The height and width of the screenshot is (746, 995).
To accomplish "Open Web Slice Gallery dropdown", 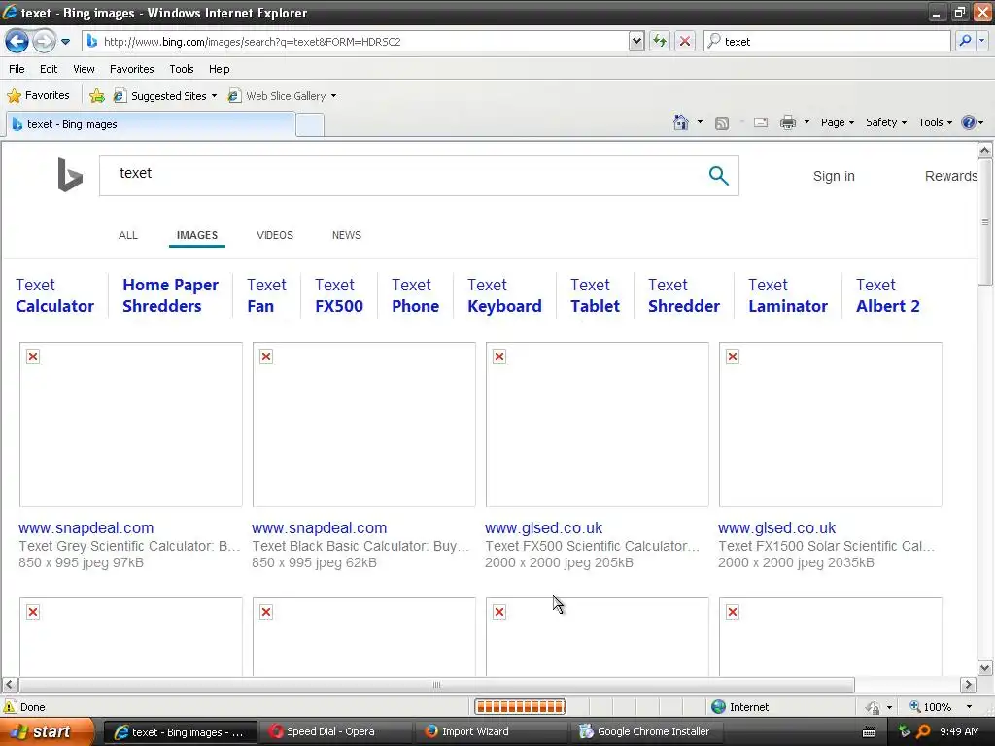I will point(283,96).
